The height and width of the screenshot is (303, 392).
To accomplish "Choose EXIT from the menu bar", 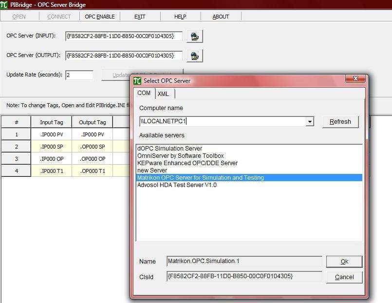I will [140, 17].
